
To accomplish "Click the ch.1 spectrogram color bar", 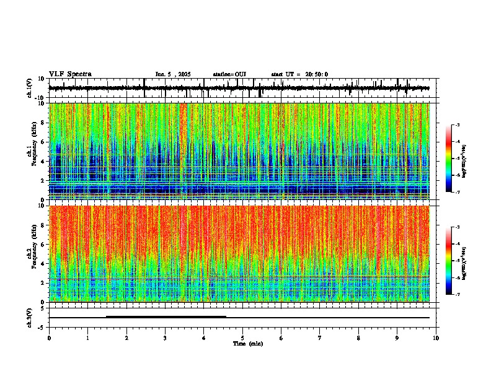I will (x=449, y=159).
